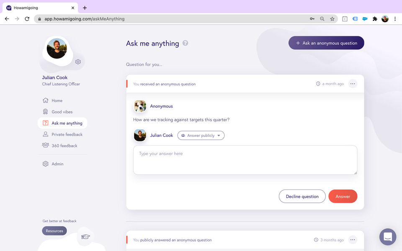
Task: Click the zoom magnifier icon in address bar
Action: (x=322, y=19)
